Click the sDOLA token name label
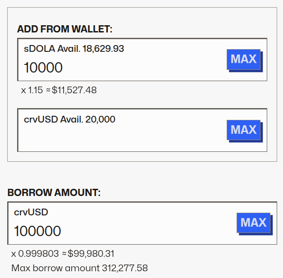The image size is (283, 278). pos(36,49)
